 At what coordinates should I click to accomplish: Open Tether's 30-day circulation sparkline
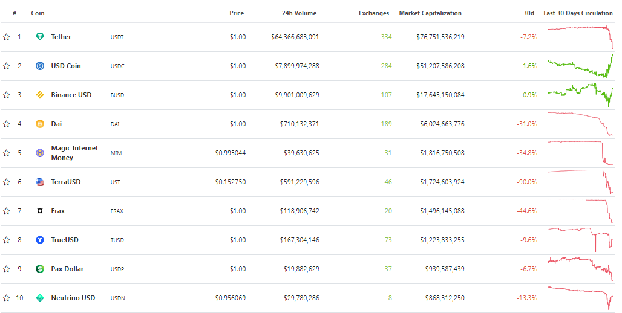580,37
